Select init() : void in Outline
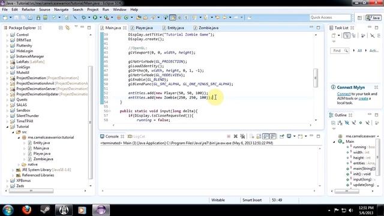This screenshot has height=216, width=384. 362,174
